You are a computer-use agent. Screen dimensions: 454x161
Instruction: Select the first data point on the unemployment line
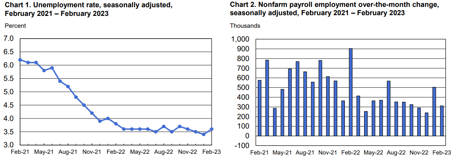pyautogui.click(x=20, y=60)
